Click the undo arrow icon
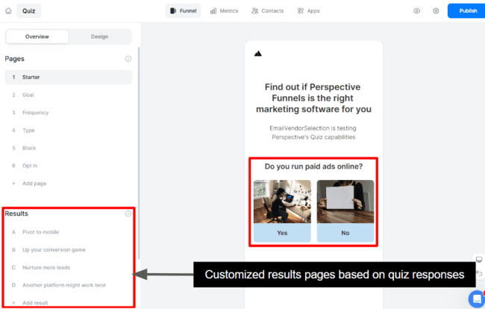The image size is (485, 309). point(479,273)
